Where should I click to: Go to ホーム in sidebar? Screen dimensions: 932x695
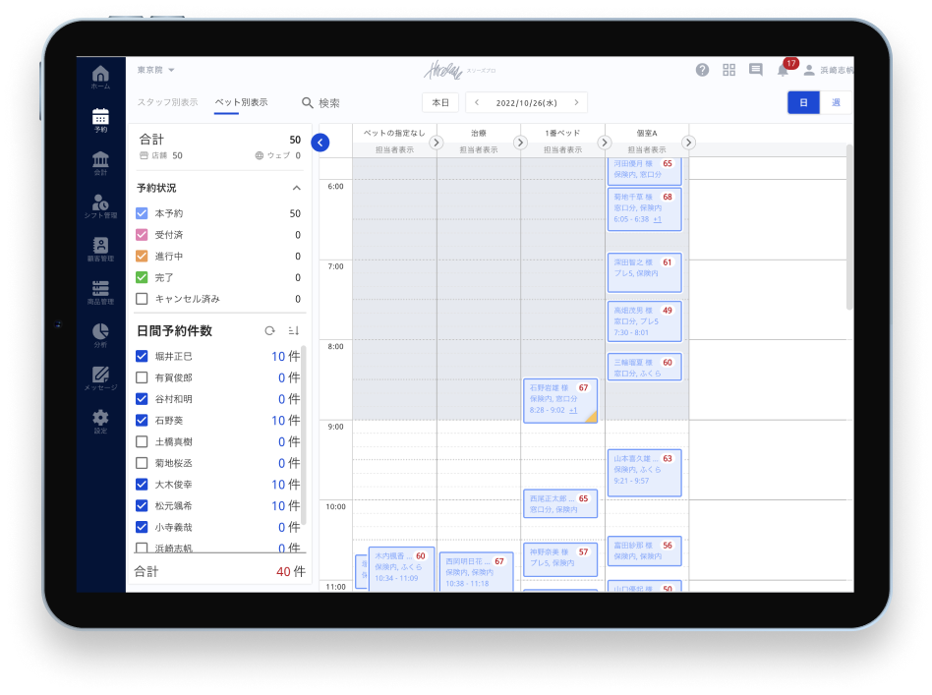[100, 78]
